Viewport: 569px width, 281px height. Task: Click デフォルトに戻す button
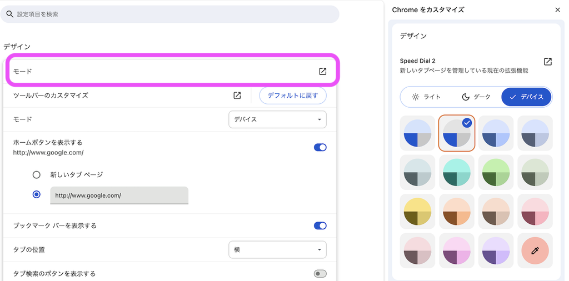point(292,96)
